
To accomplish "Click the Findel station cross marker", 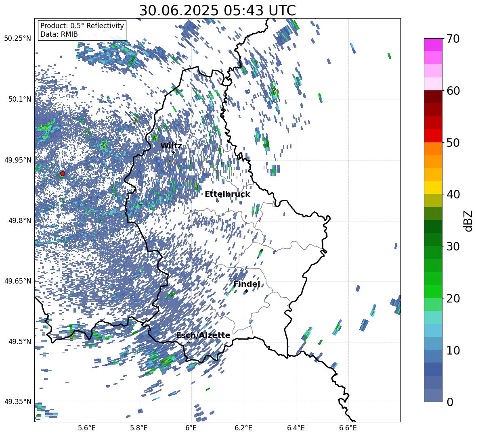I will (246, 291).
